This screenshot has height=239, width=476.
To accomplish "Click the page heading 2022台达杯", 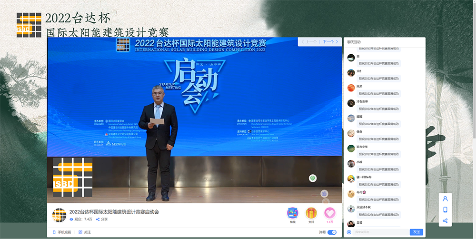I will [78, 18].
